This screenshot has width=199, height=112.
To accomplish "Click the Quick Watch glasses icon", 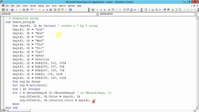I will pyautogui.click(x=135, y=10).
